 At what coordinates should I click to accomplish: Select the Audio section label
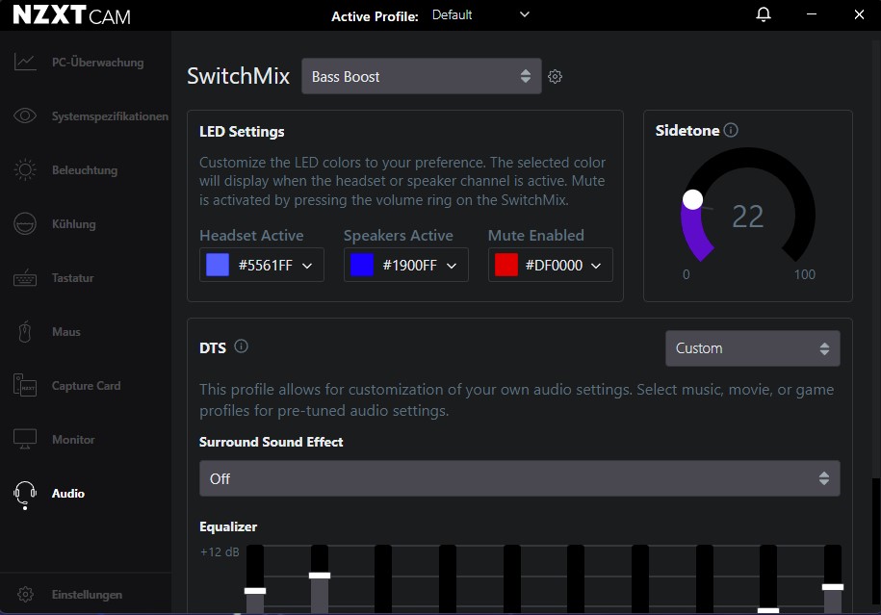(68, 494)
